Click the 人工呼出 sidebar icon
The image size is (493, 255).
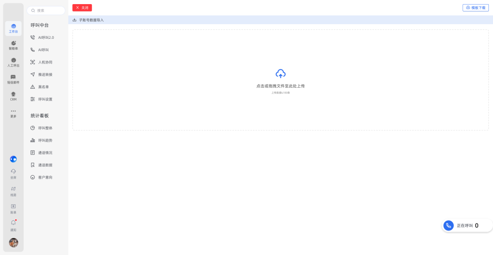[13, 62]
